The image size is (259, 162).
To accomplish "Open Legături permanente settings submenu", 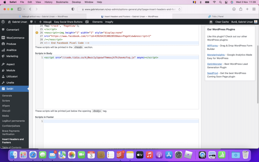I will (13, 121).
